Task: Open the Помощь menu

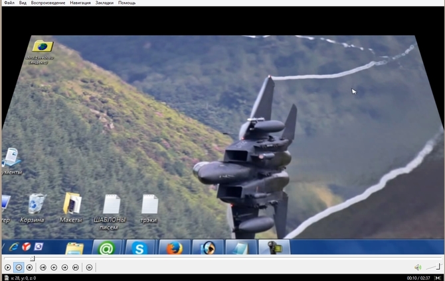Action: [127, 3]
